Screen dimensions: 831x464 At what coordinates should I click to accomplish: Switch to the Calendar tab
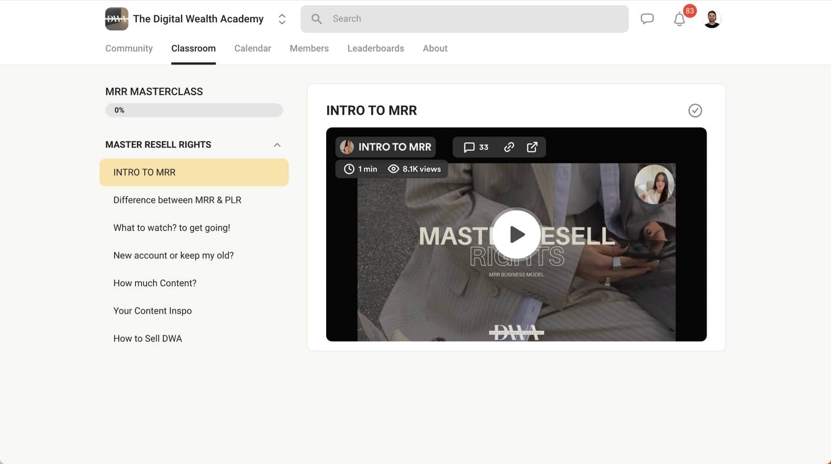tap(252, 48)
